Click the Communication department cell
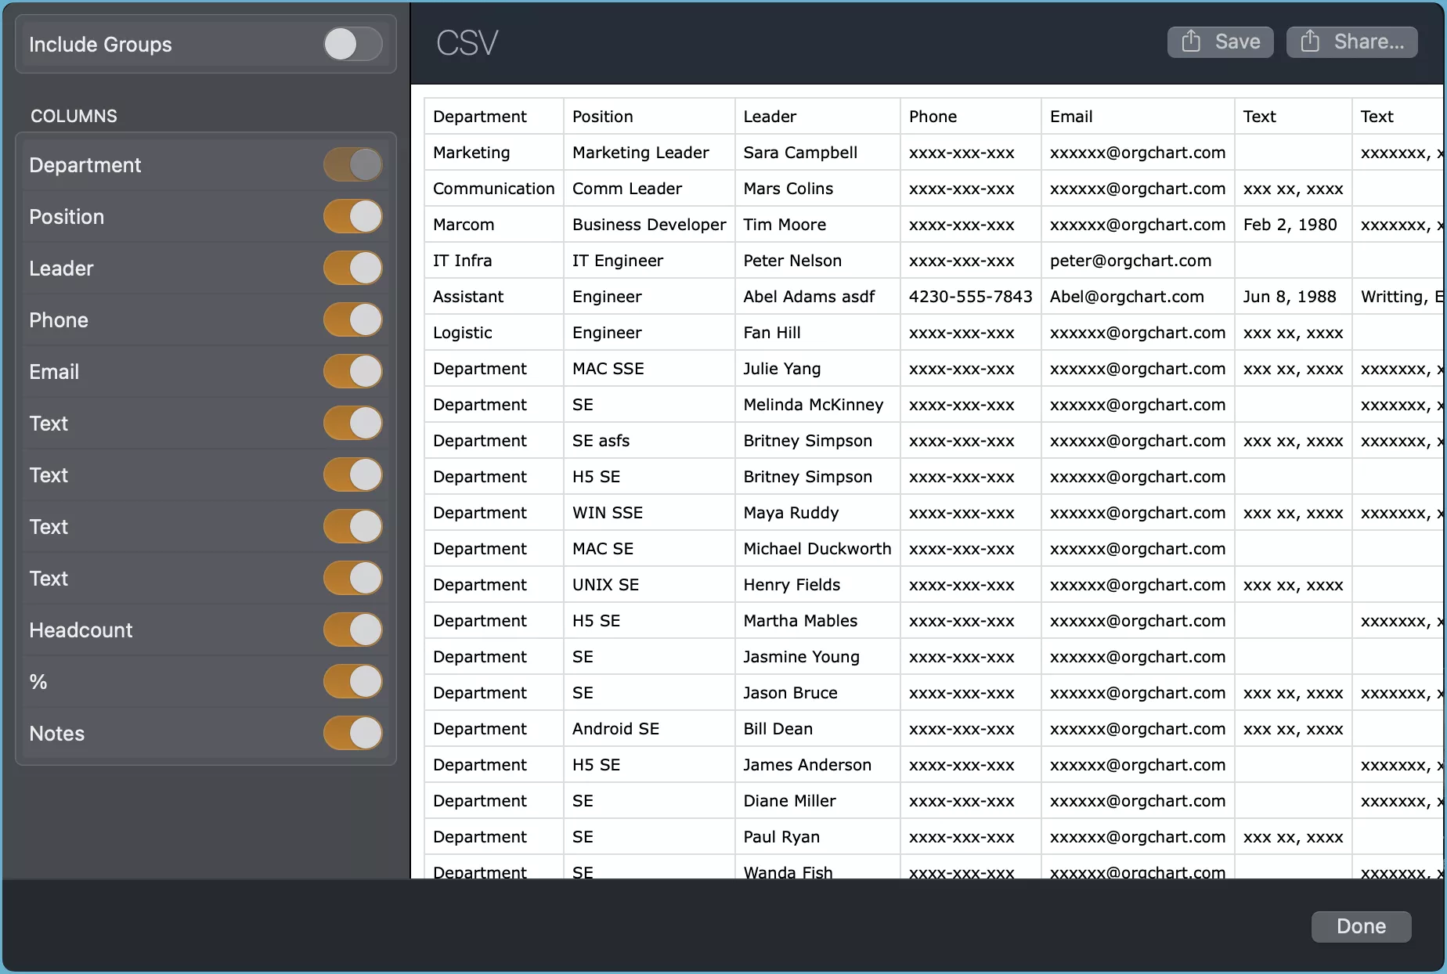 pyautogui.click(x=494, y=189)
